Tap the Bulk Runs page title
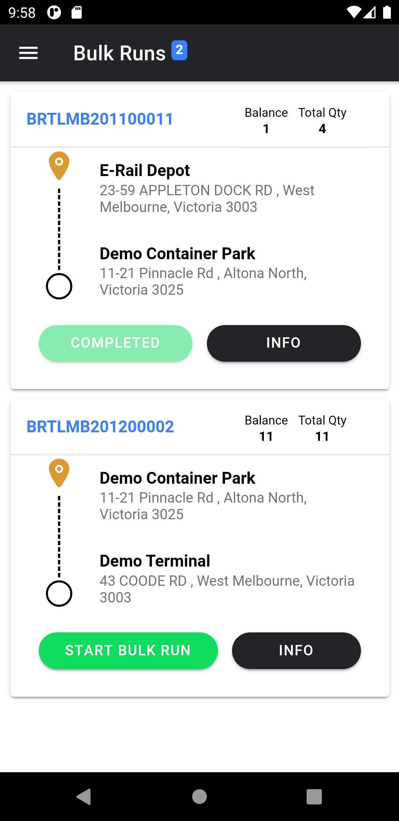 click(119, 53)
